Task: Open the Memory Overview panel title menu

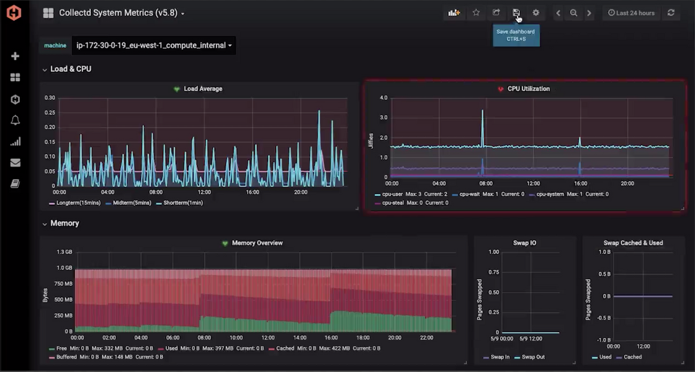Action: [x=257, y=243]
